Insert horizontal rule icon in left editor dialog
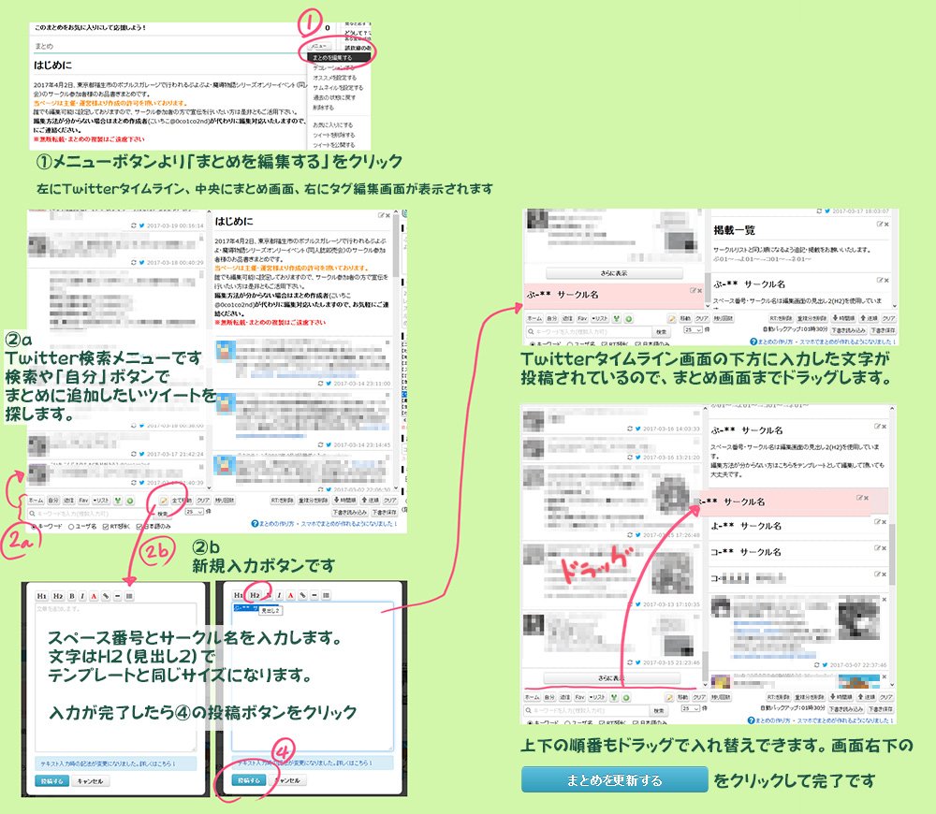Image resolution: width=936 pixels, height=814 pixels. (x=118, y=596)
